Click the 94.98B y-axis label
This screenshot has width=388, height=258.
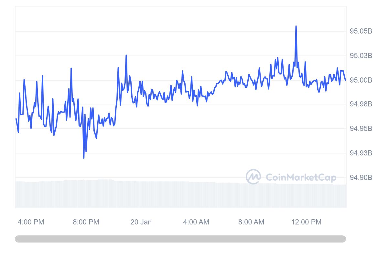coord(361,104)
